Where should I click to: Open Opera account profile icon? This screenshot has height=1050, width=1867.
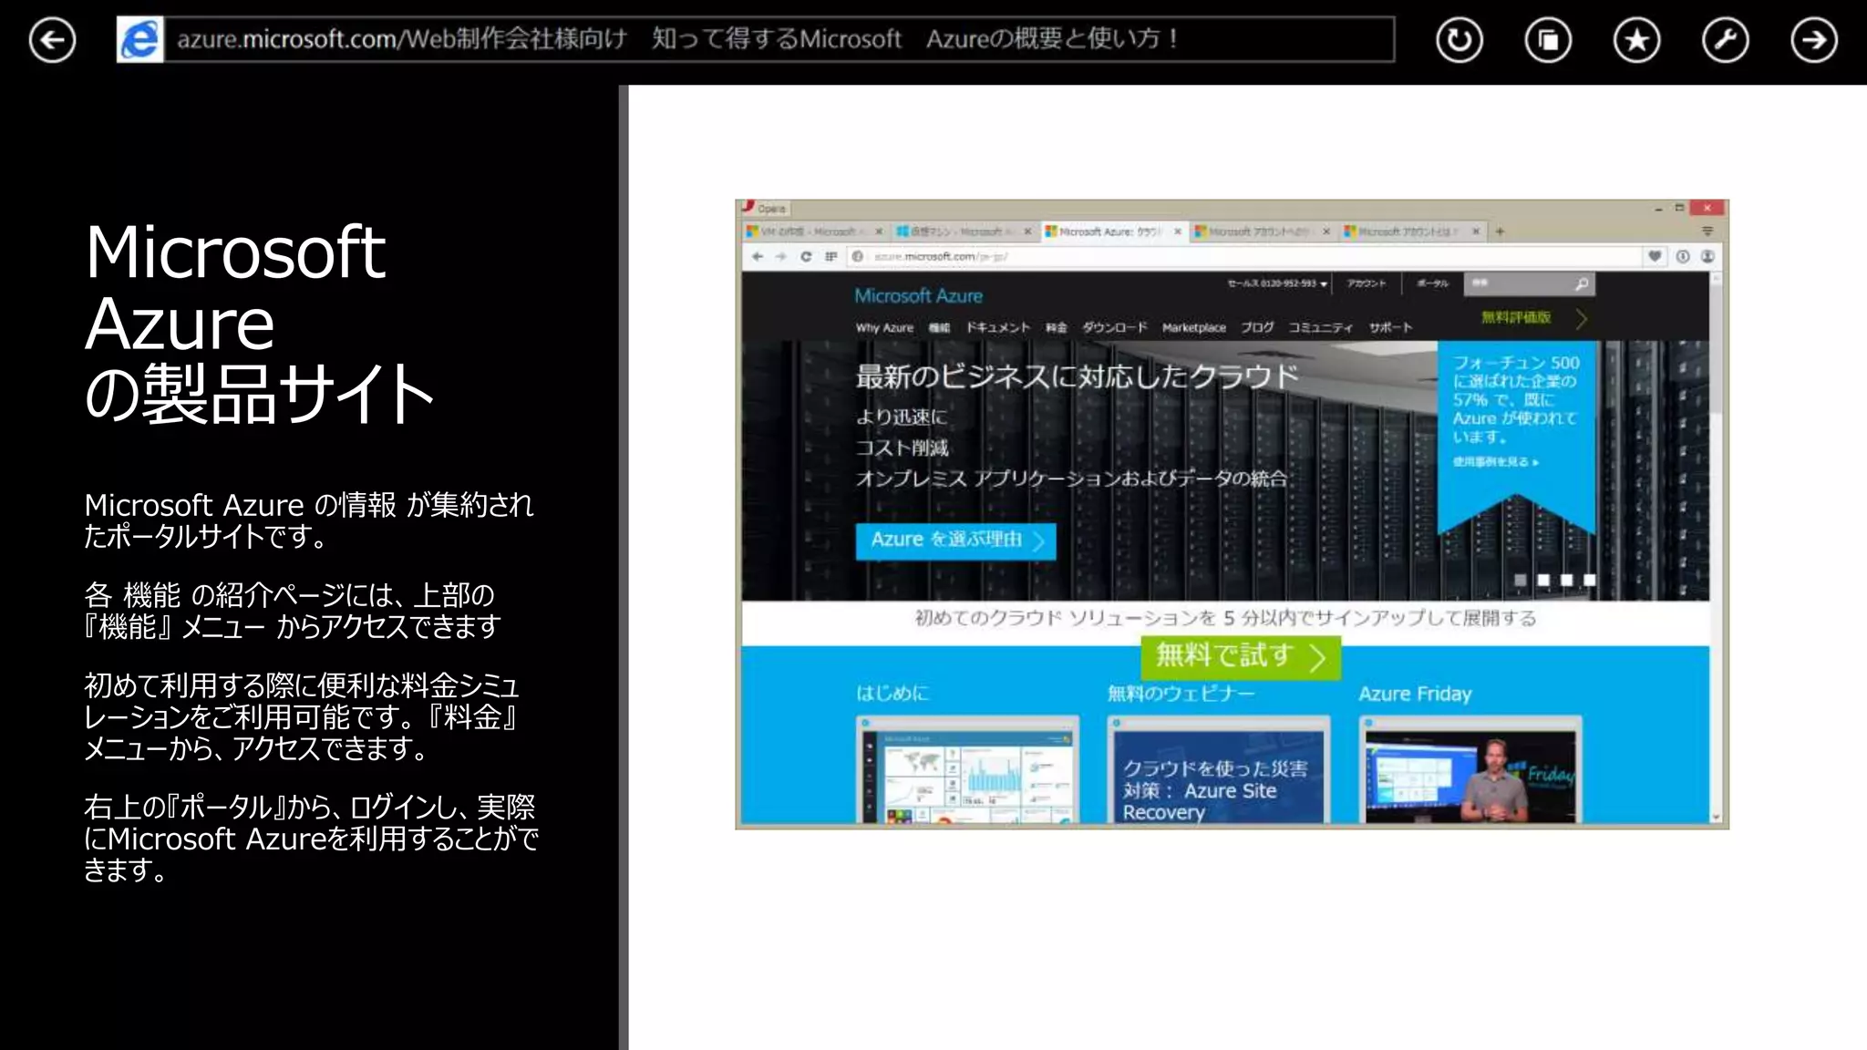point(1707,256)
